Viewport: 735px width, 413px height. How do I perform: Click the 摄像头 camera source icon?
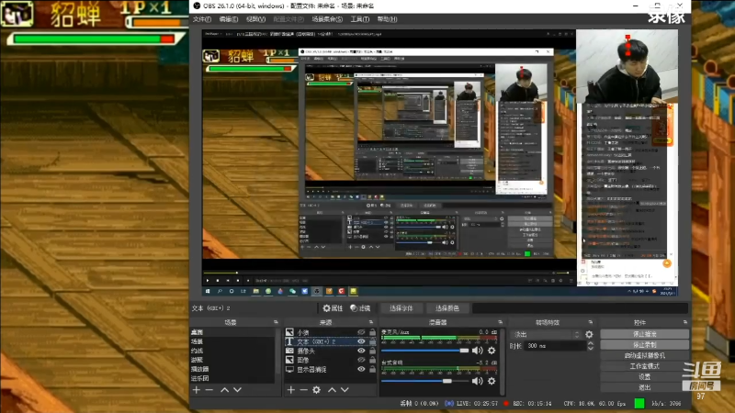point(289,351)
